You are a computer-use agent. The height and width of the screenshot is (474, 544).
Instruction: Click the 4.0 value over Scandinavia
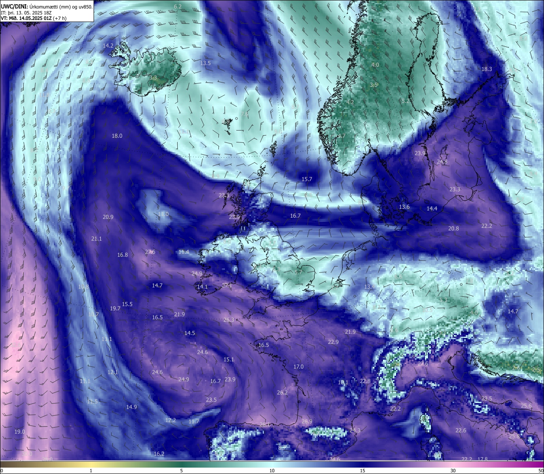(x=375, y=65)
